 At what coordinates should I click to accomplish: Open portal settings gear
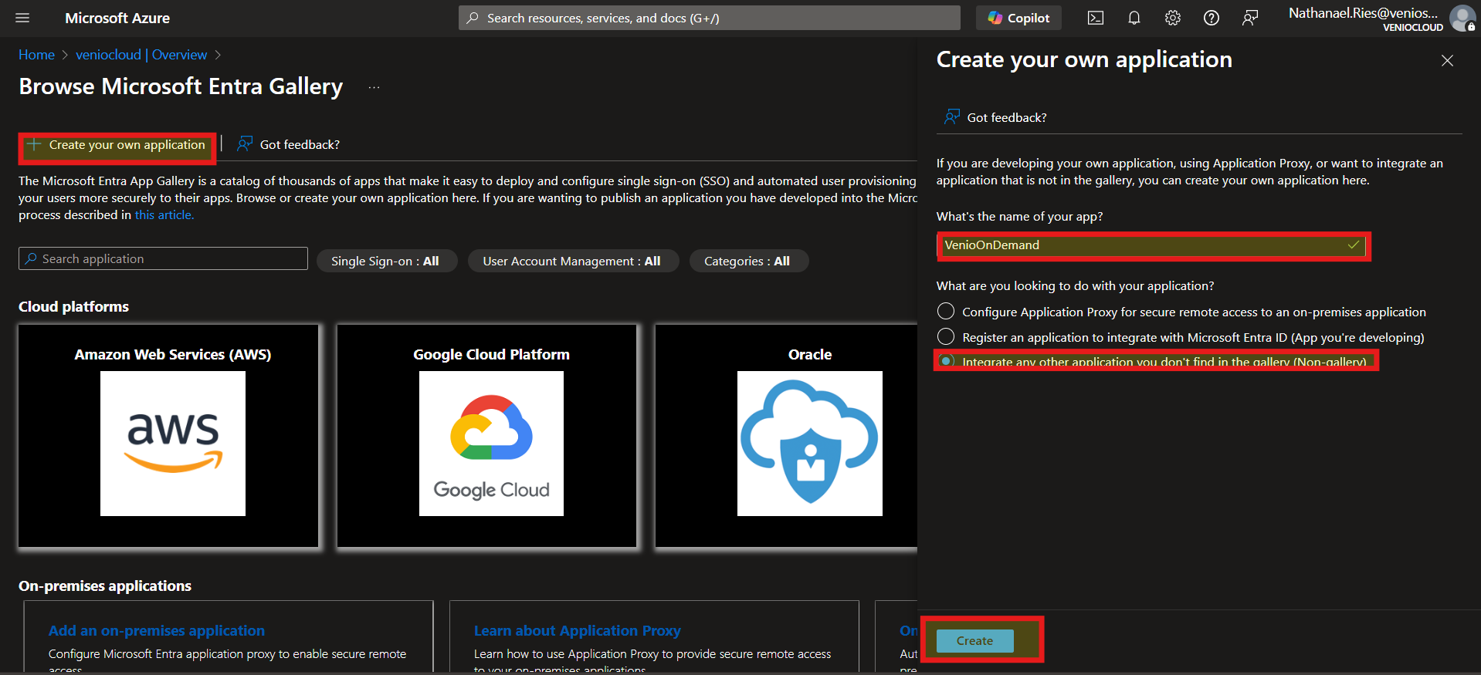[1172, 18]
